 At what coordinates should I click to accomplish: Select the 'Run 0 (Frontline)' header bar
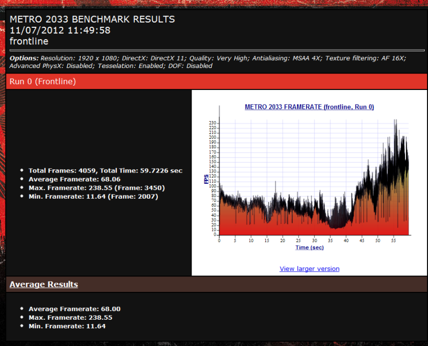pos(217,81)
